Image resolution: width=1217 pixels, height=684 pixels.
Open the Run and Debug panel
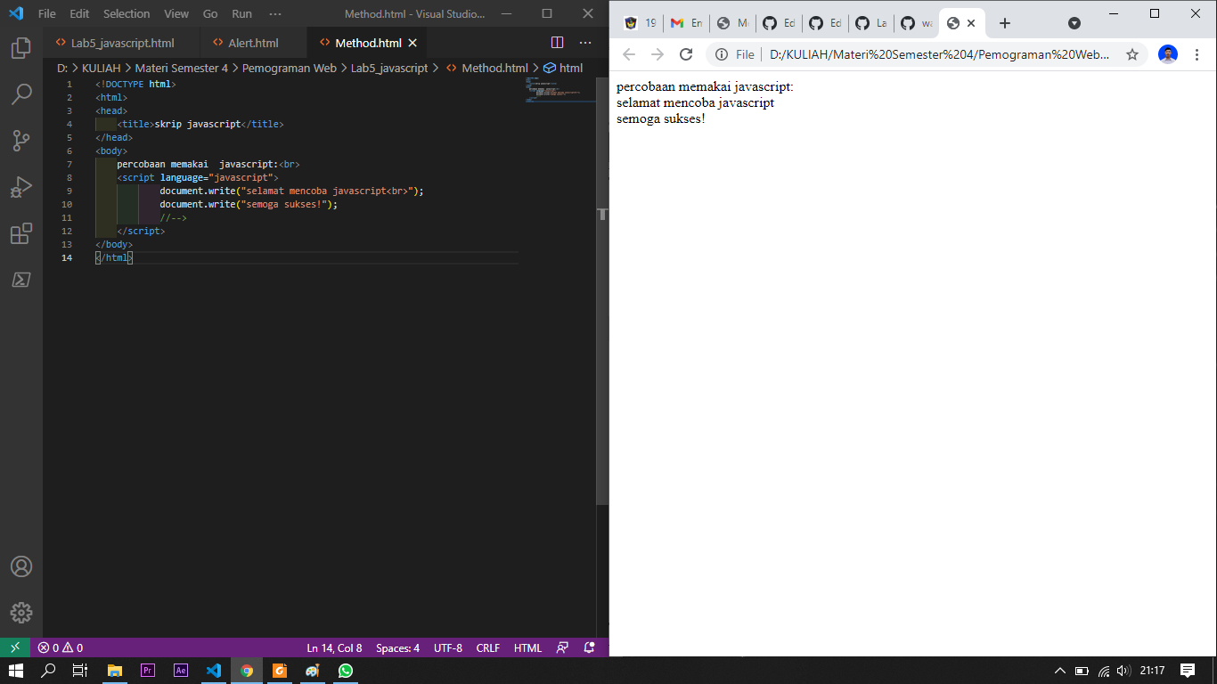(x=21, y=186)
